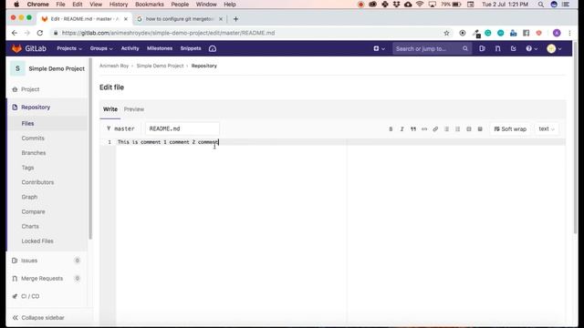
Task: Open Branches under Repository
Action: tap(34, 153)
